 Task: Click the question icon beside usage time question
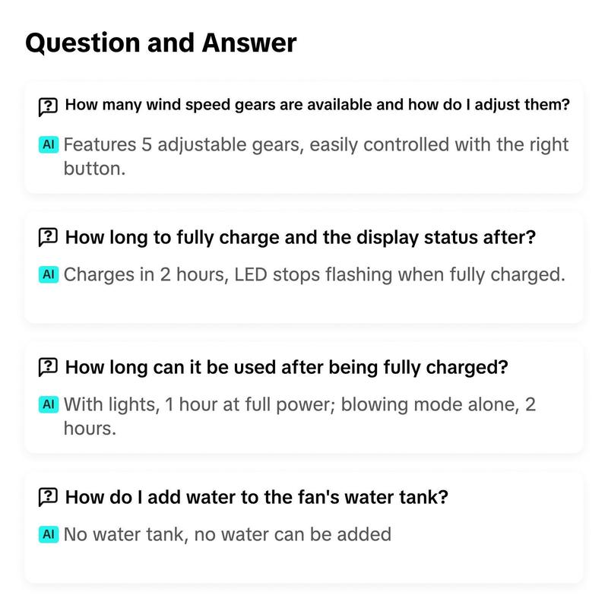(x=48, y=367)
